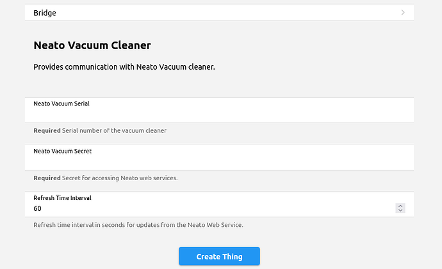Click the Neato web services secret hint
Screen dimensions: 442x269
point(120,178)
